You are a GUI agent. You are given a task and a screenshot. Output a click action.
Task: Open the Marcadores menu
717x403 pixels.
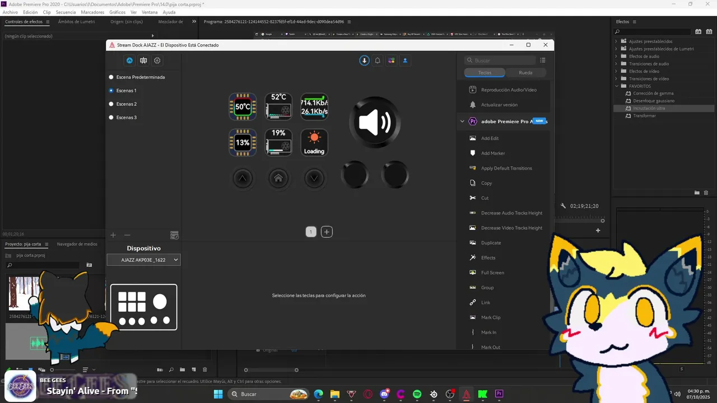click(92, 12)
